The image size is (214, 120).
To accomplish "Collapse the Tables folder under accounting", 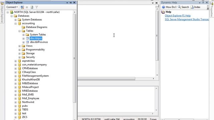I will (x=19, y=31).
